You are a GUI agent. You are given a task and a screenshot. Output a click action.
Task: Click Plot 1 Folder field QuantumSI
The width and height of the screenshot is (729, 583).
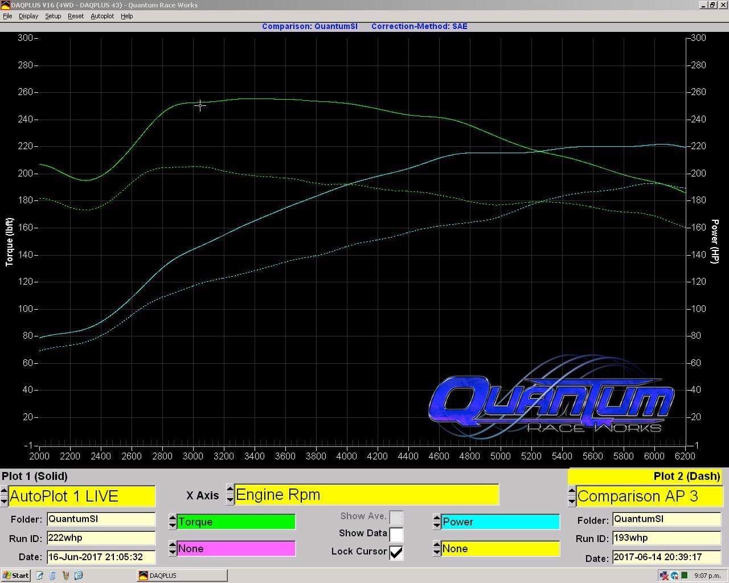click(101, 519)
